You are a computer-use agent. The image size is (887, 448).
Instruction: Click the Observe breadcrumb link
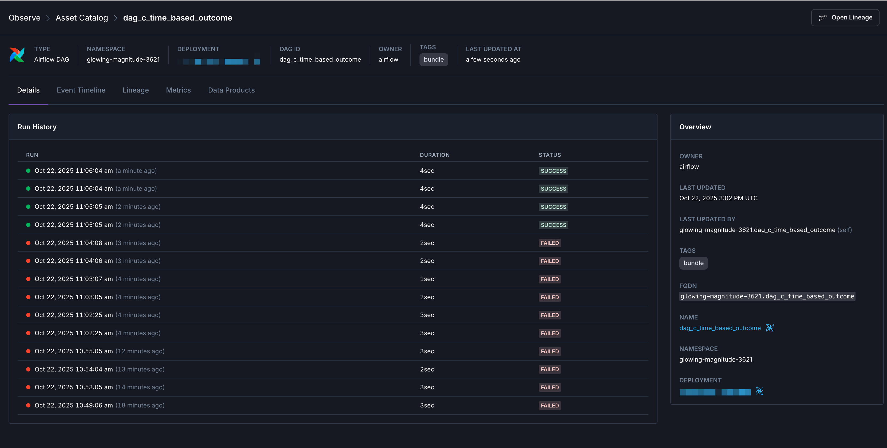(x=24, y=18)
